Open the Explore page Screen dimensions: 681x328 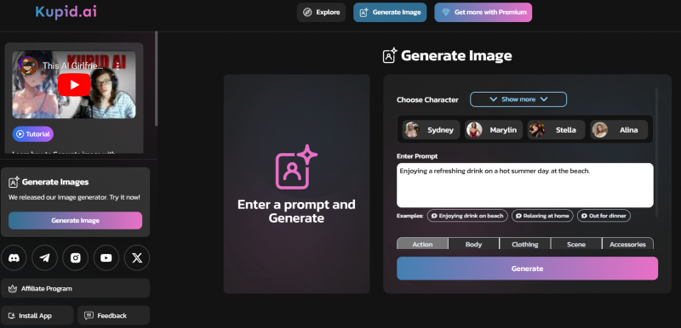321,12
